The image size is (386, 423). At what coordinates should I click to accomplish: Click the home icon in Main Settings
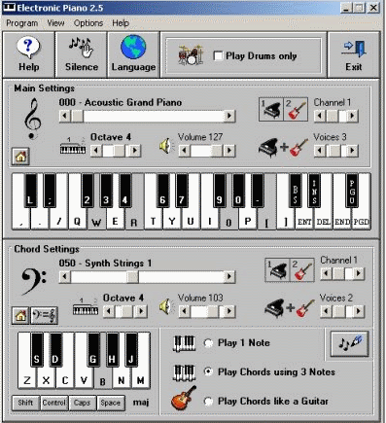20,157
